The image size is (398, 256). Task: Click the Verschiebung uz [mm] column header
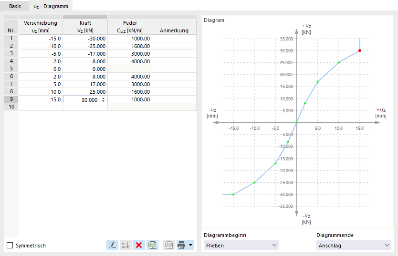click(x=41, y=27)
